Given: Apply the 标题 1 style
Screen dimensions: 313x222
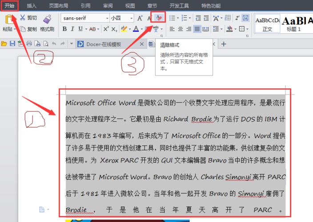Looking at the screenshot, I should click(294, 24).
